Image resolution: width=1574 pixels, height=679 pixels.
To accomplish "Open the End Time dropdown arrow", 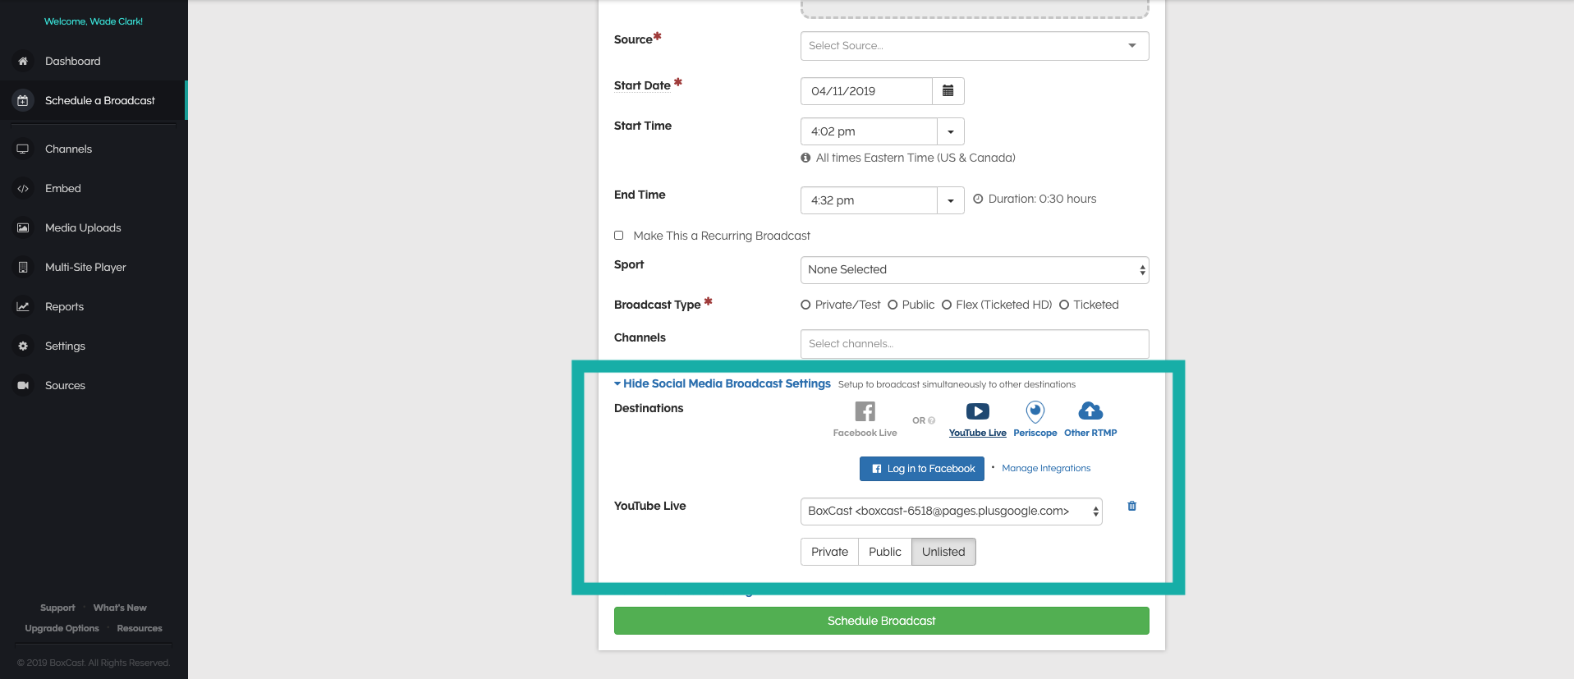I will tap(951, 200).
